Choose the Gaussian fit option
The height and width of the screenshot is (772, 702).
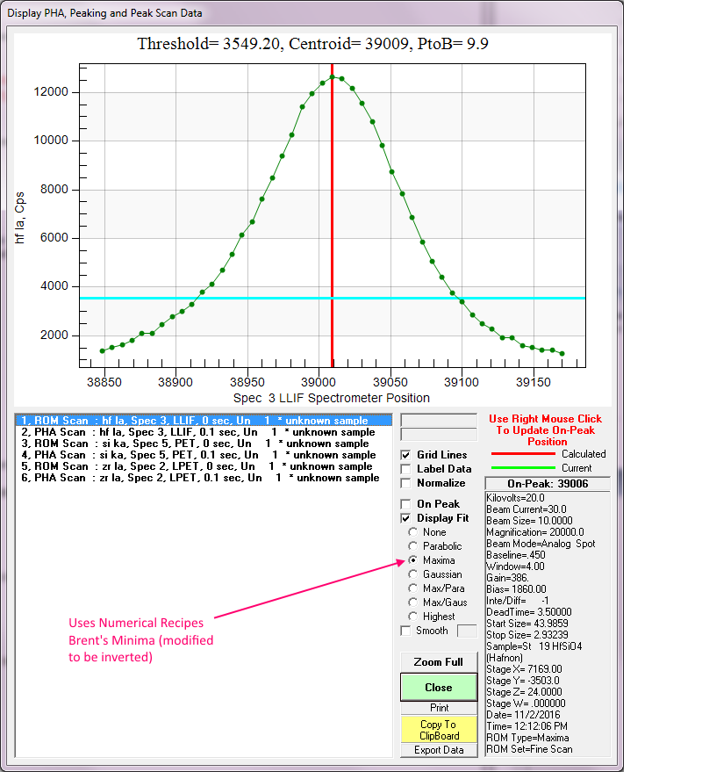pos(413,574)
